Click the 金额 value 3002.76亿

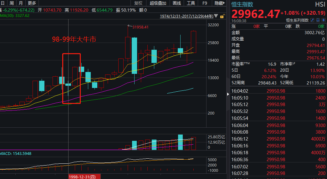[x=314, y=33]
